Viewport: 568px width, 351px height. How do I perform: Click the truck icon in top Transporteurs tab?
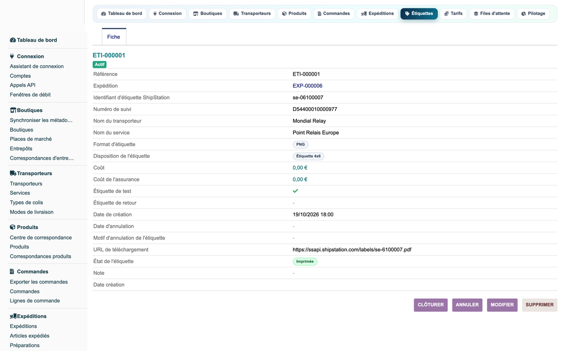pos(236,14)
